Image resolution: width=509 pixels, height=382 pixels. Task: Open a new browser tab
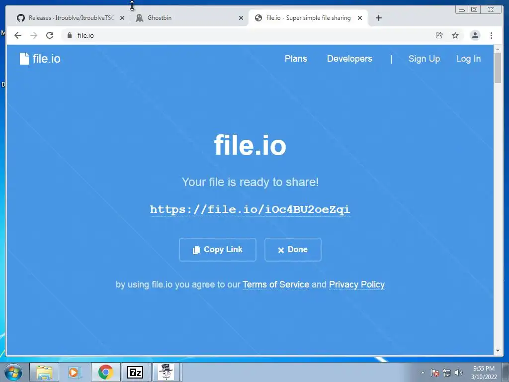pos(378,18)
